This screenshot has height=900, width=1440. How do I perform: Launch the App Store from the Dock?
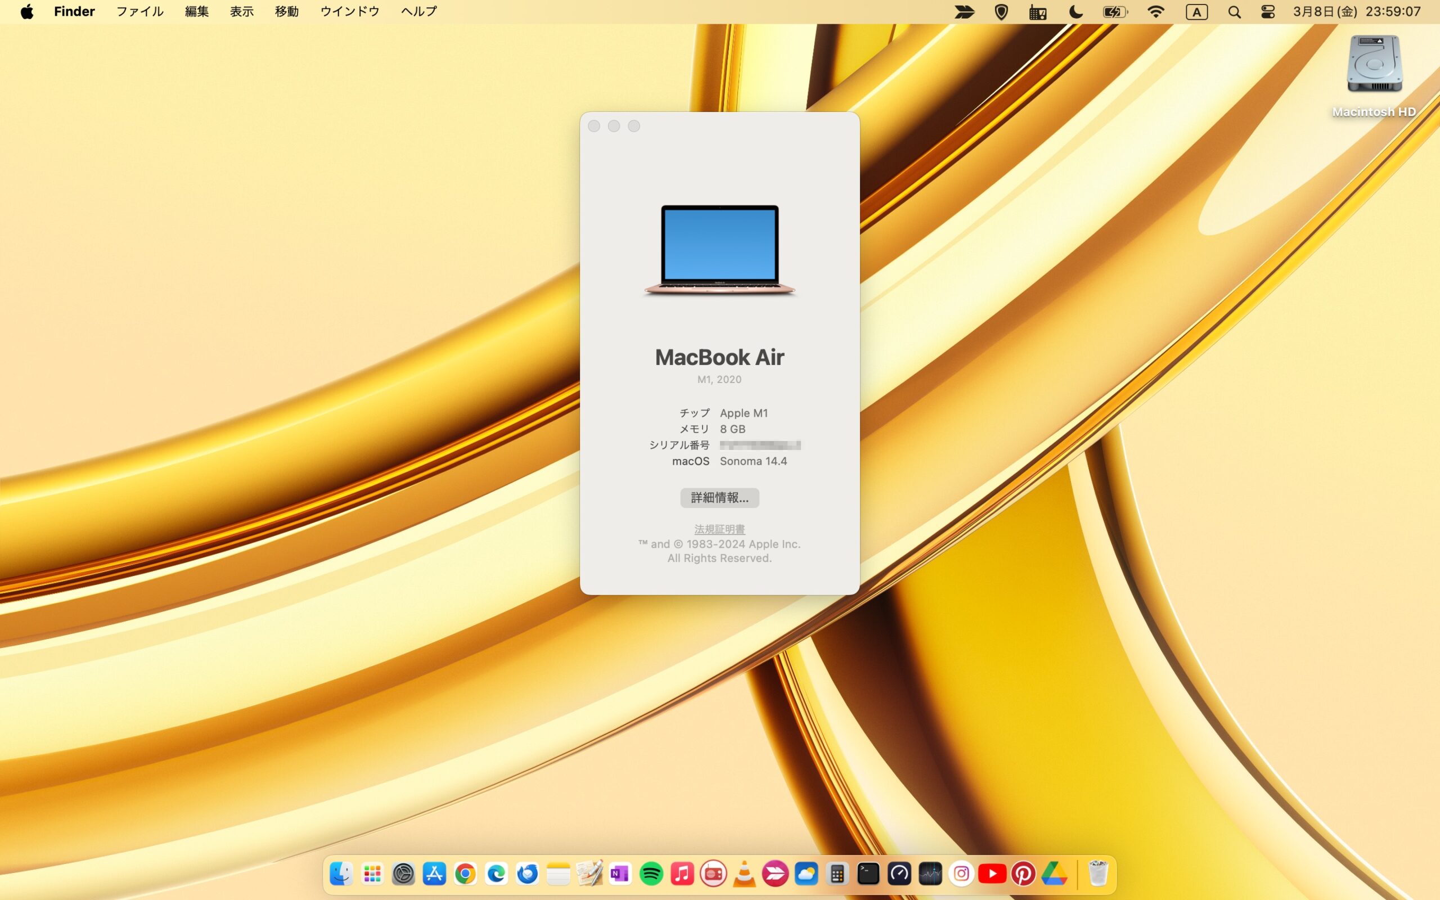coord(434,874)
